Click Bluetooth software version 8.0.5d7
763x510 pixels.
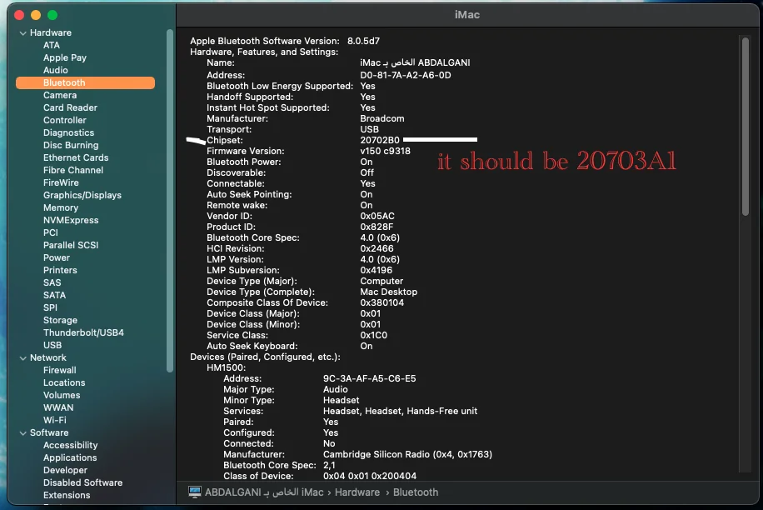point(363,42)
